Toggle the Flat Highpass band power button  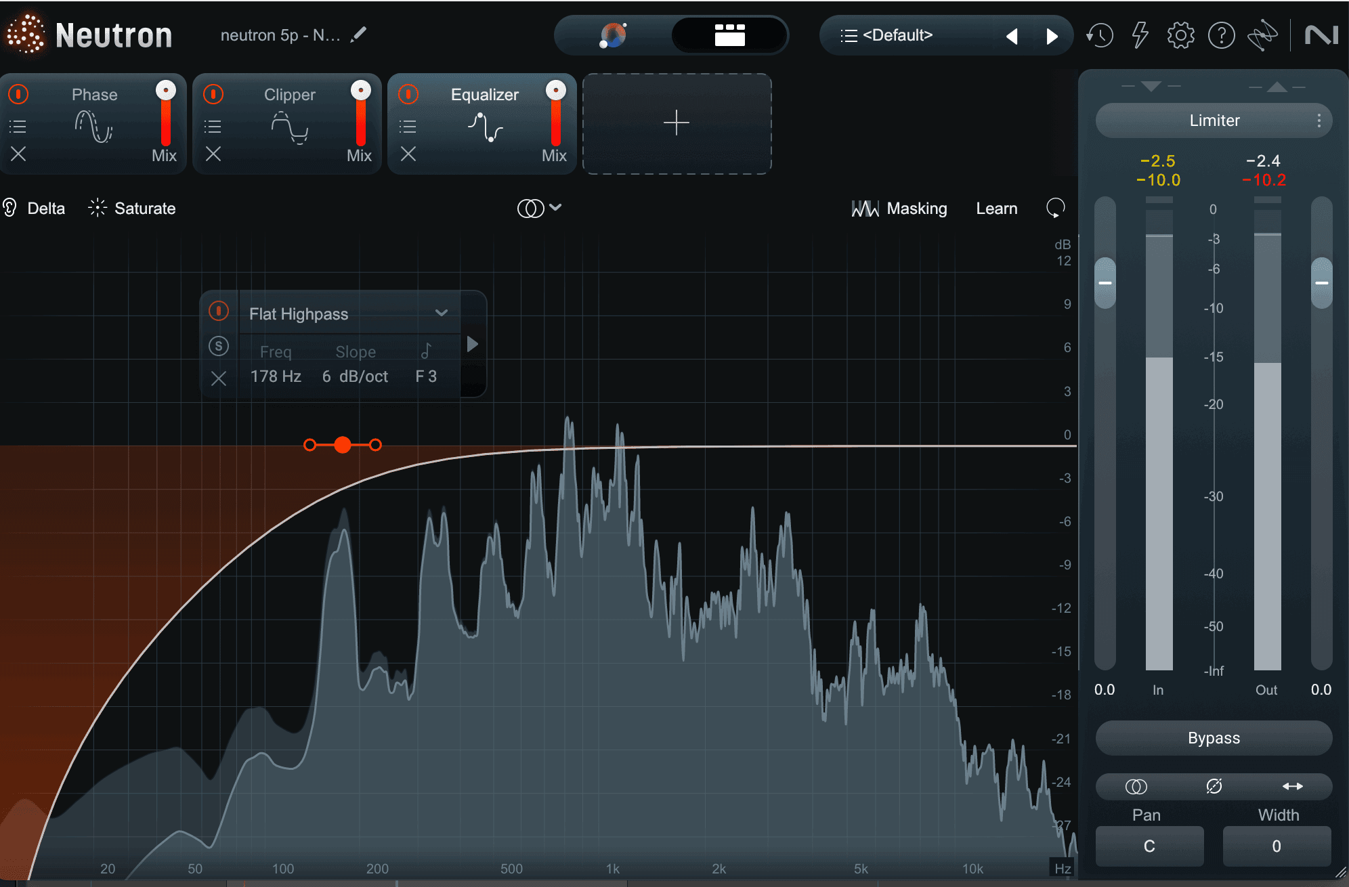click(219, 311)
